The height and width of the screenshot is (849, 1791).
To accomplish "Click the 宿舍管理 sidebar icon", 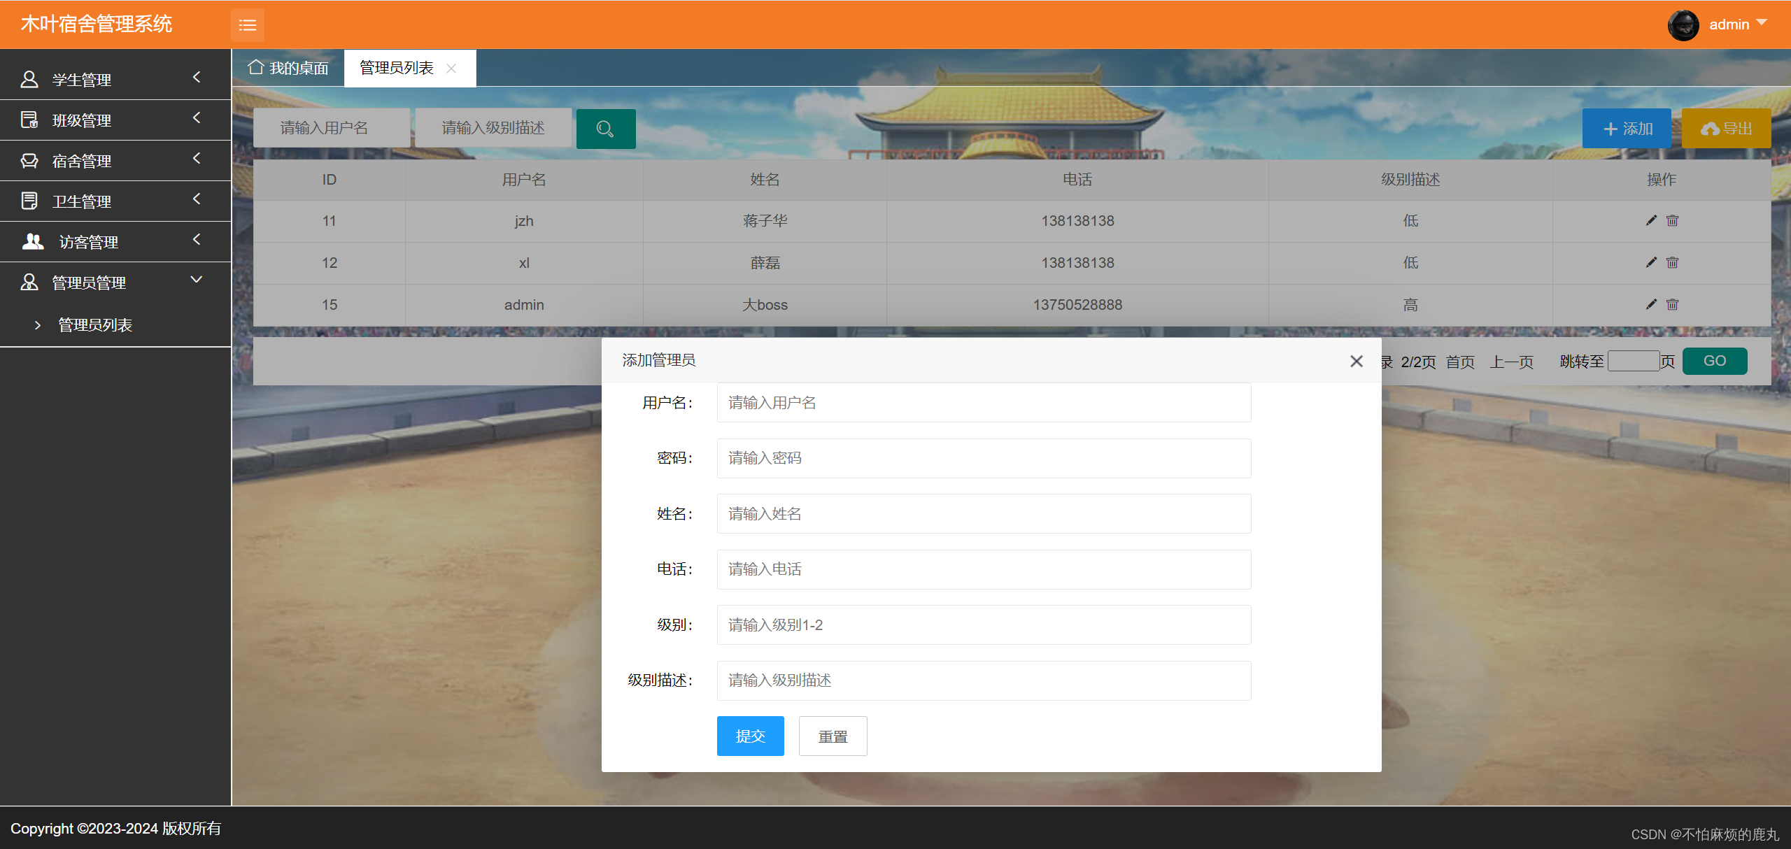I will pos(29,160).
